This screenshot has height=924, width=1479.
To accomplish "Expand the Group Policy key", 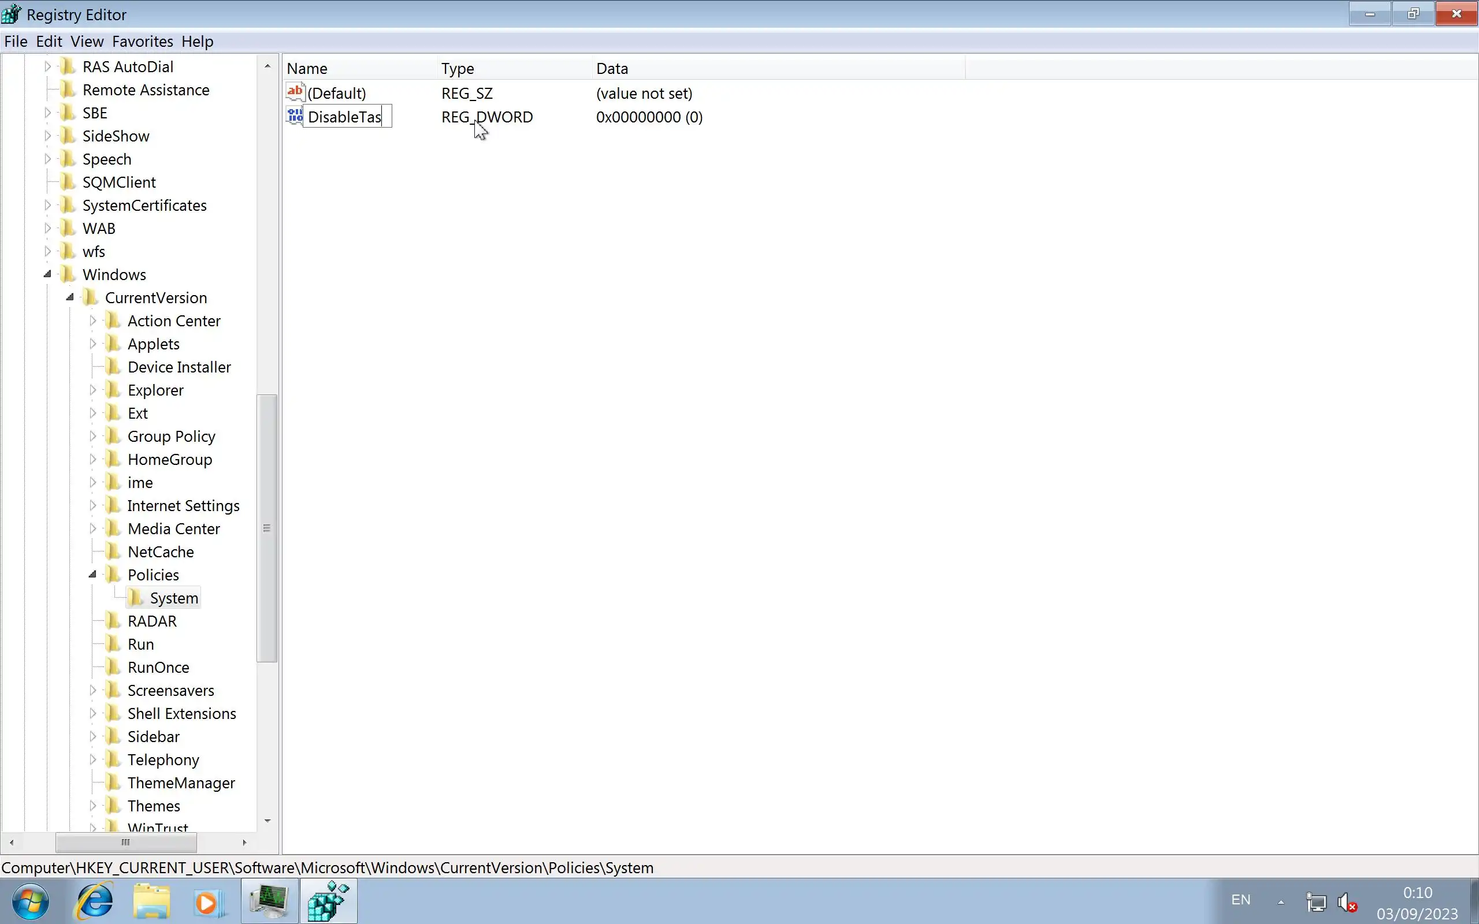I will 93,437.
